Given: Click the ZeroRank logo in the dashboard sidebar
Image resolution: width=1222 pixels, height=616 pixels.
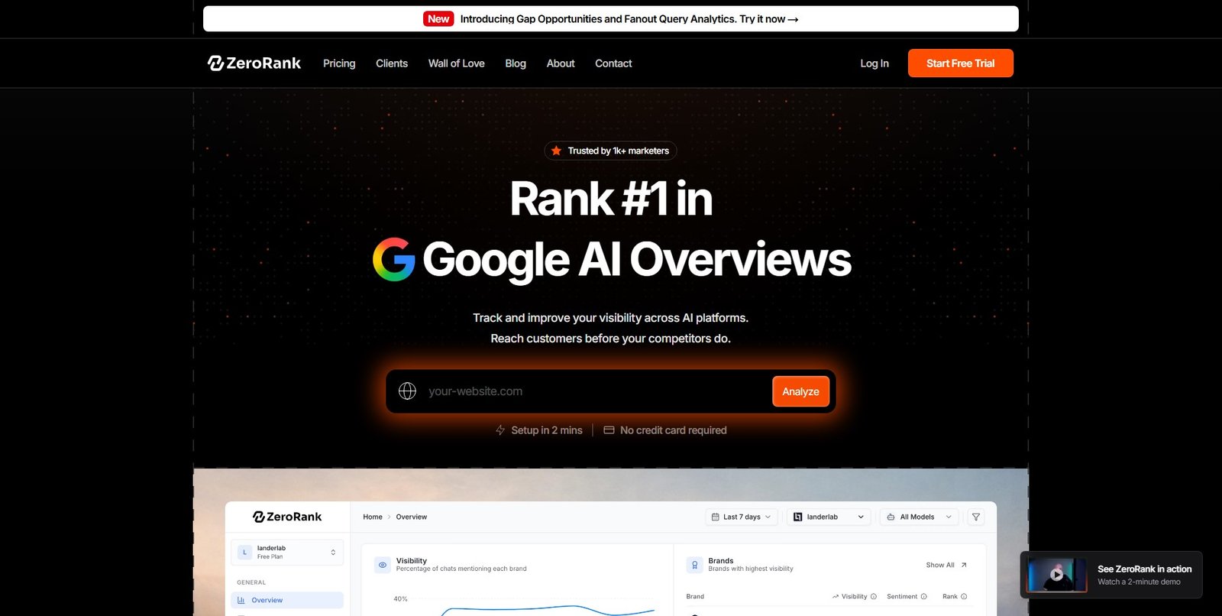Looking at the screenshot, I should (x=287, y=517).
